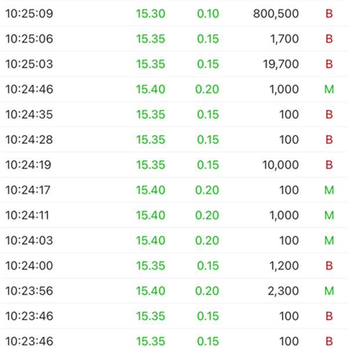Screen dimensions: 348x348
Task: Click the B marker on 10:24:00 row
Action: (x=329, y=266)
